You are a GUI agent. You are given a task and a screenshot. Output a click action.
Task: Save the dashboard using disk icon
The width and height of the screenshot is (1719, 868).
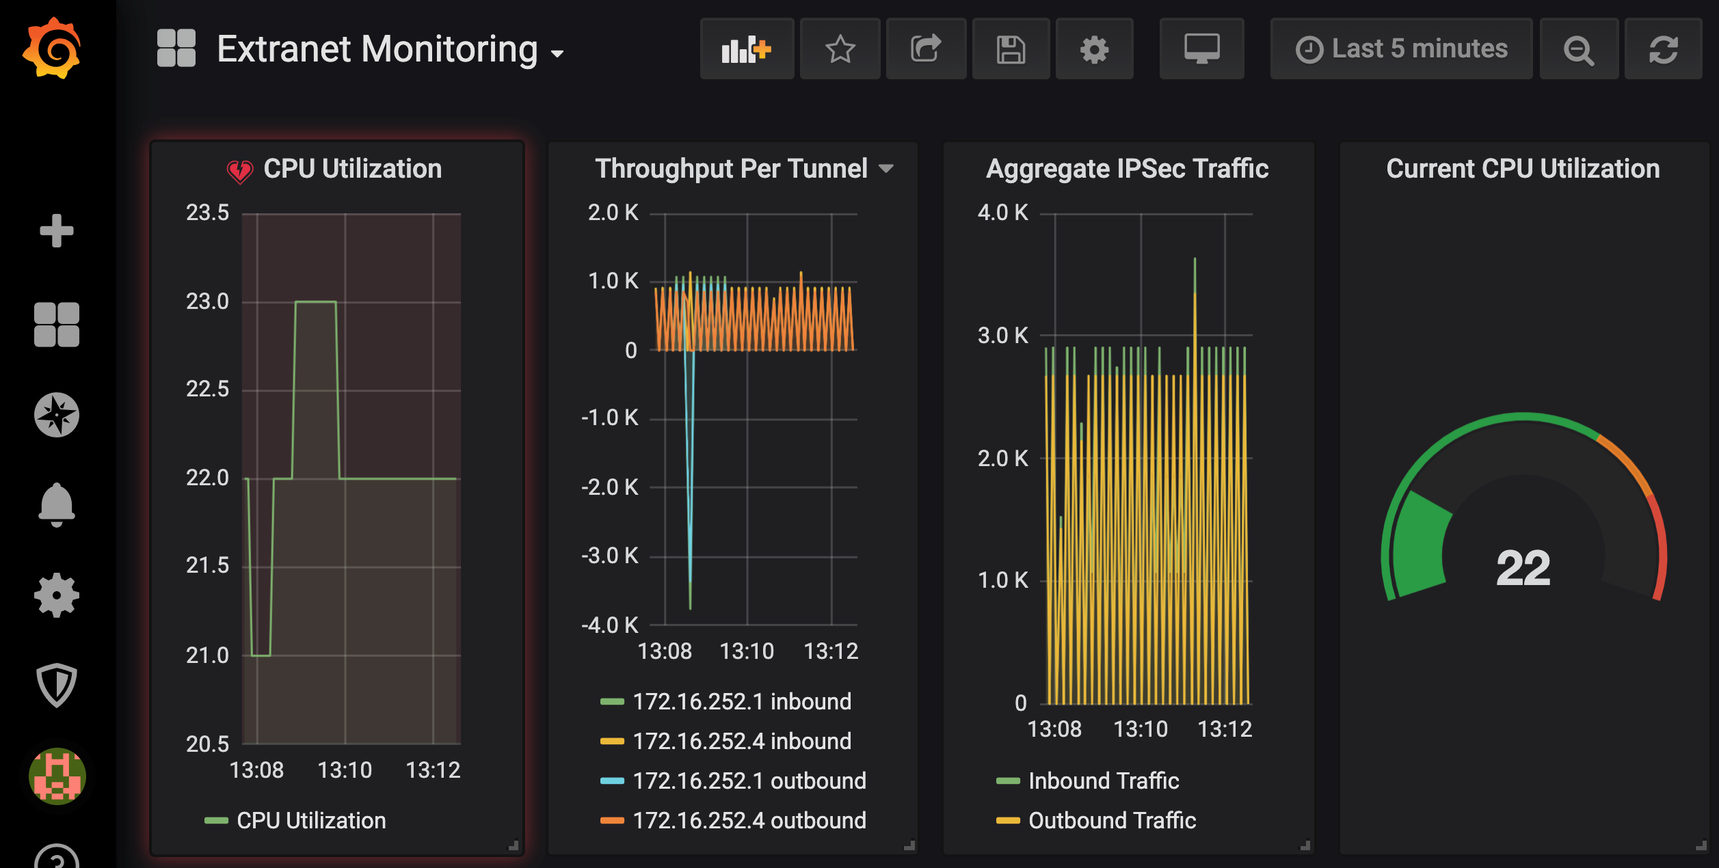tap(1011, 49)
